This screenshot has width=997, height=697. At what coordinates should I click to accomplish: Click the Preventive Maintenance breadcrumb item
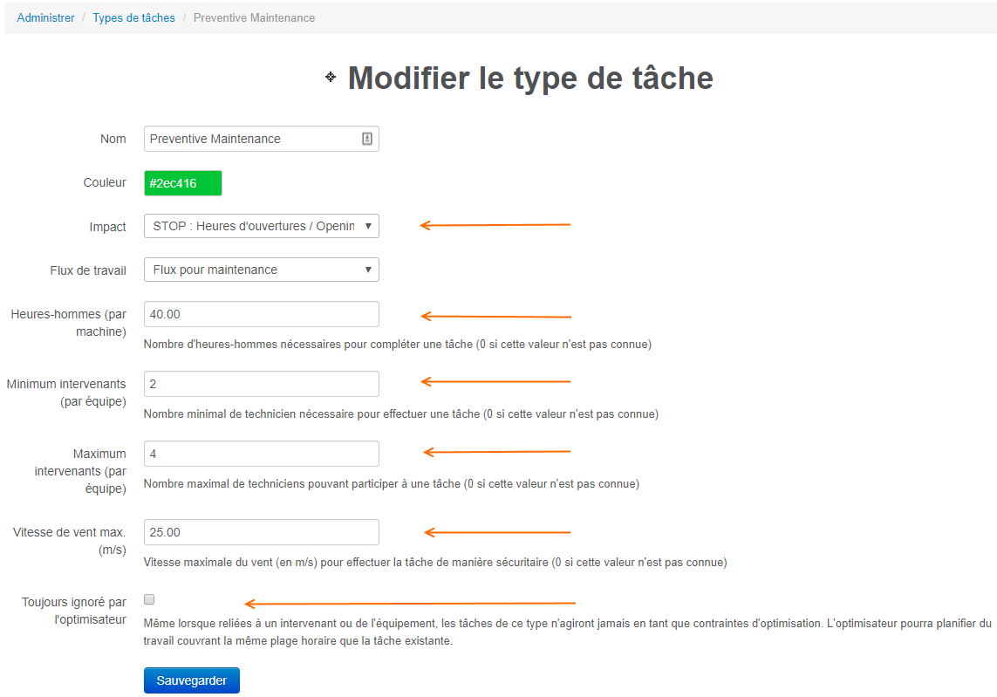click(254, 17)
